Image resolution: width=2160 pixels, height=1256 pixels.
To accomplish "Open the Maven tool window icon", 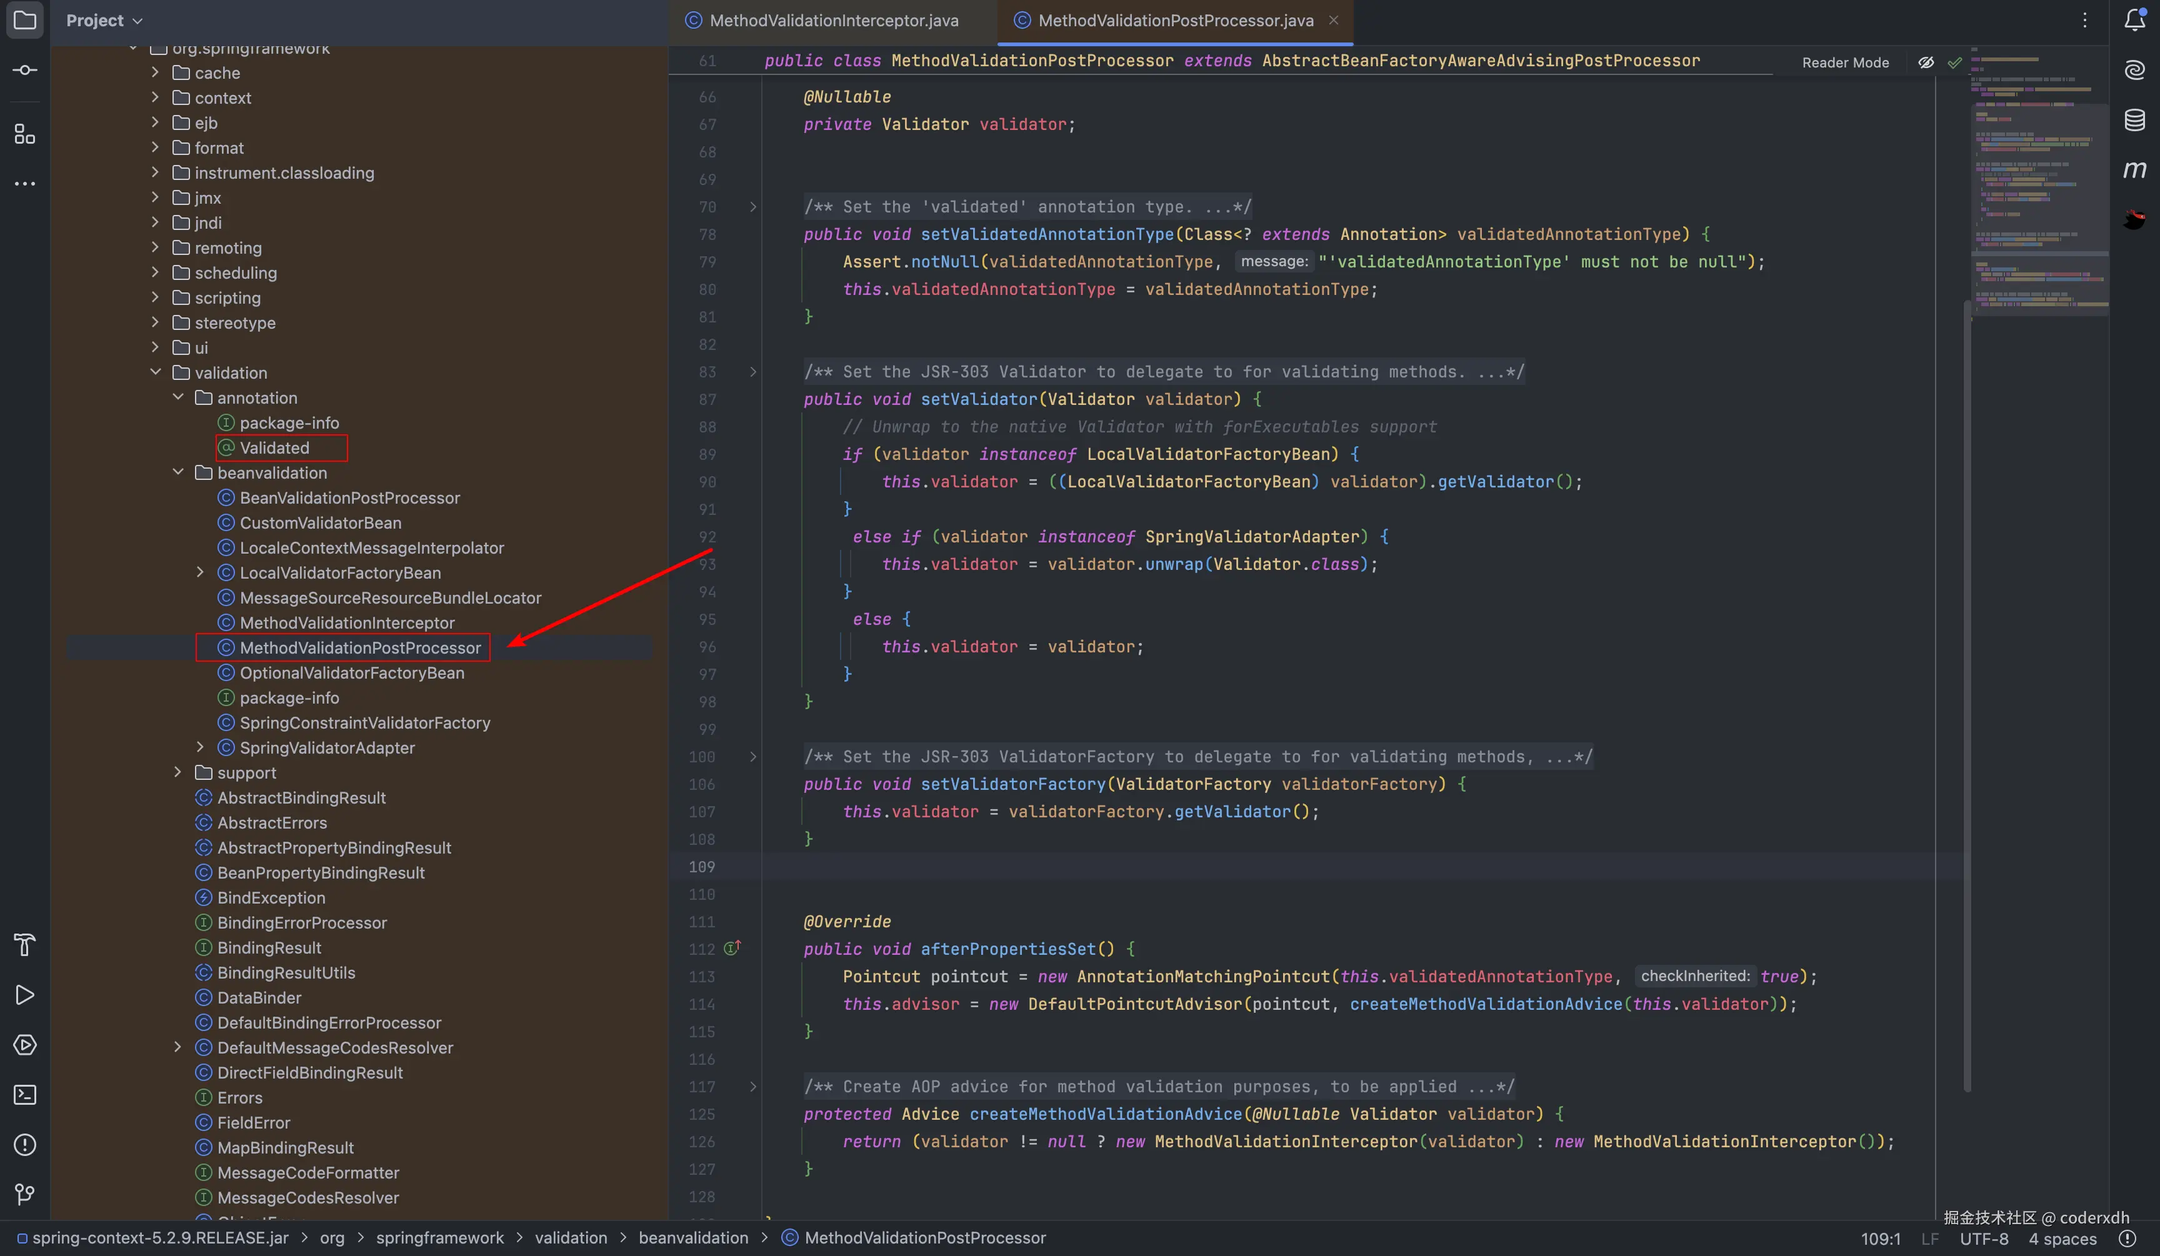I will click(x=2134, y=169).
